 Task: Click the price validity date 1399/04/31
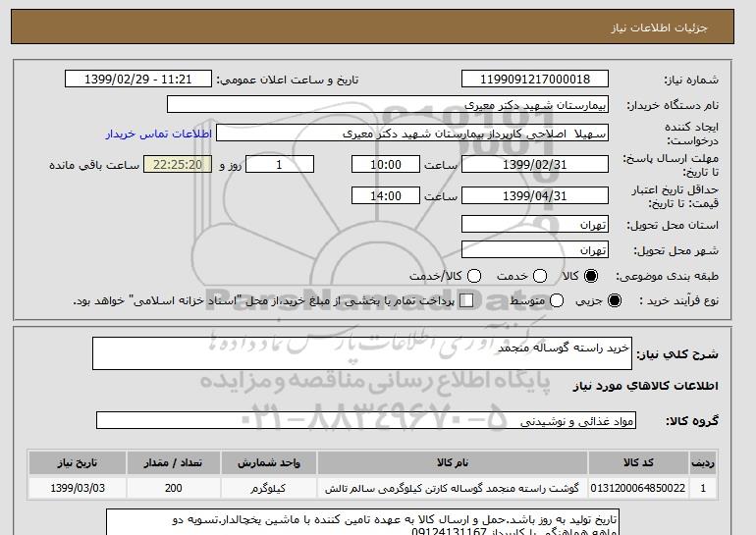pyautogui.click(x=535, y=195)
